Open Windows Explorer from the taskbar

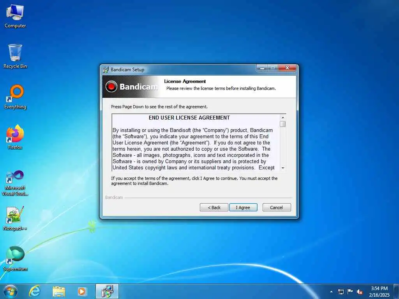(x=59, y=292)
